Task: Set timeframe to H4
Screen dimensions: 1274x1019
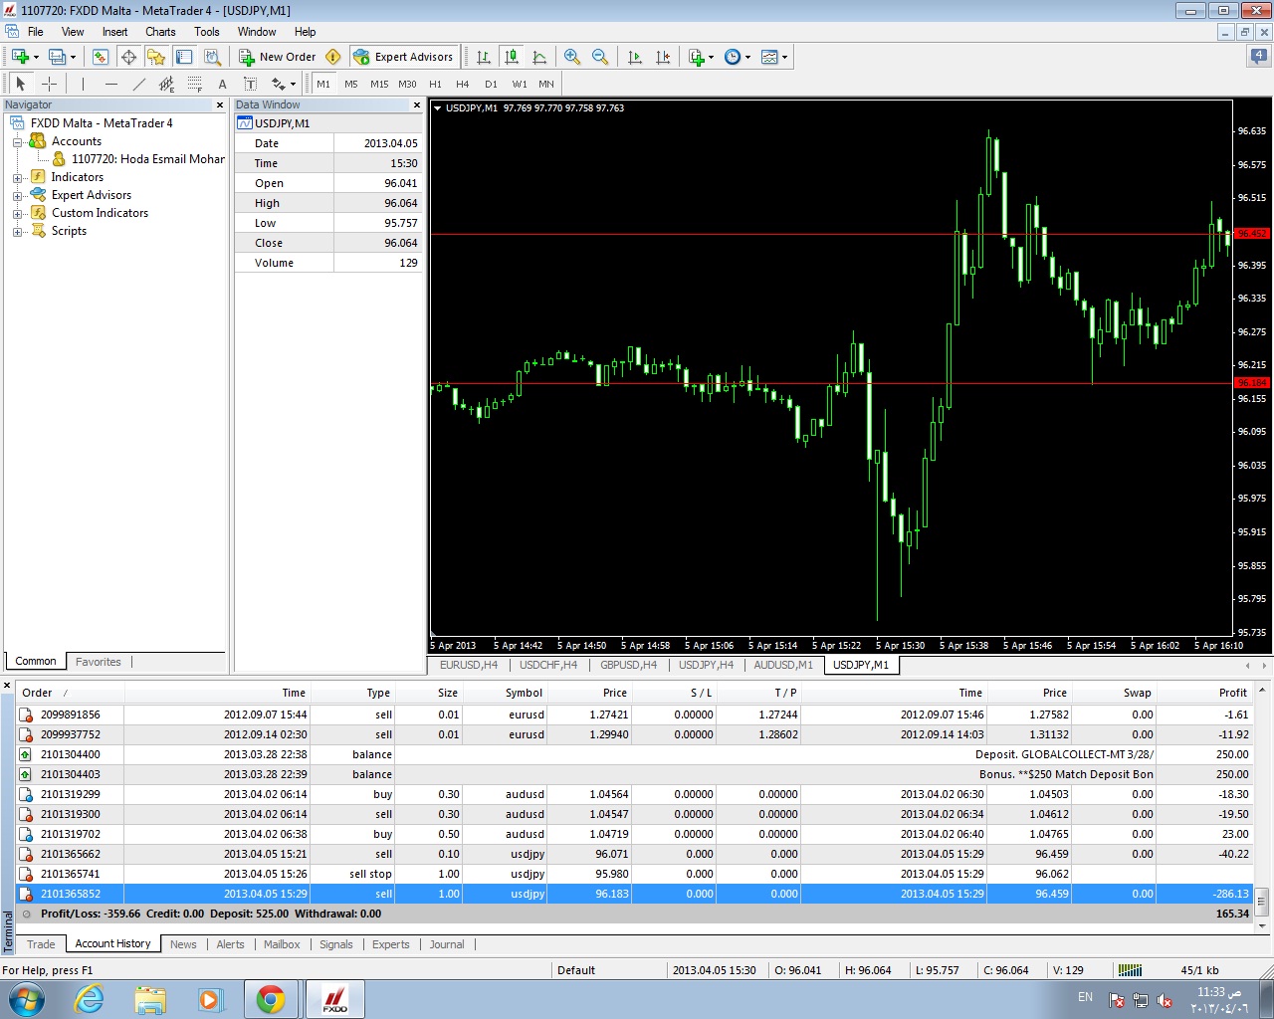Action: click(463, 84)
